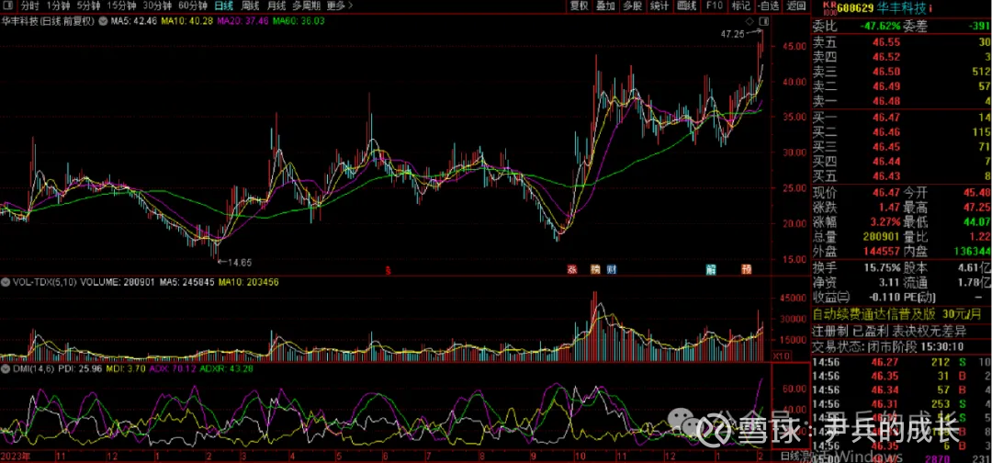Switch to the 分时 intraday view
The width and height of the screenshot is (992, 463).
(x=31, y=5)
